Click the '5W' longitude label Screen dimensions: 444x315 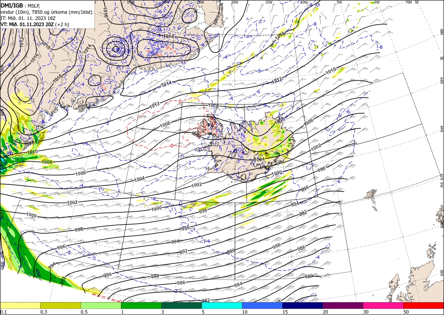click(340, 2)
